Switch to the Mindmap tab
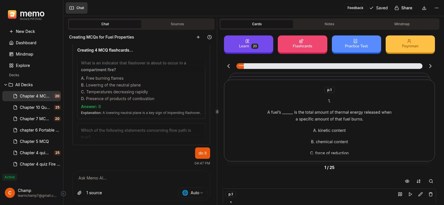The image size is (444, 205). 402,24
